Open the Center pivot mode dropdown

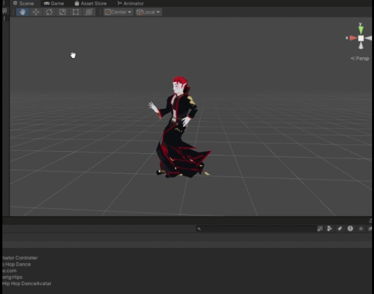point(118,12)
